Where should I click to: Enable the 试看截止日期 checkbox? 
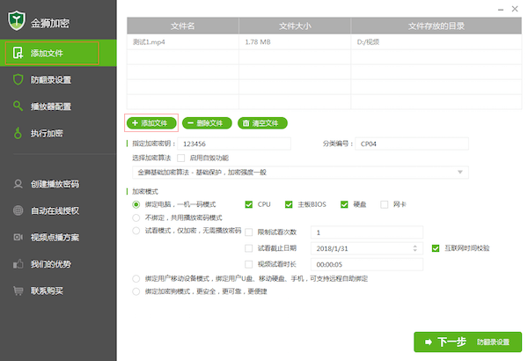pos(249,248)
